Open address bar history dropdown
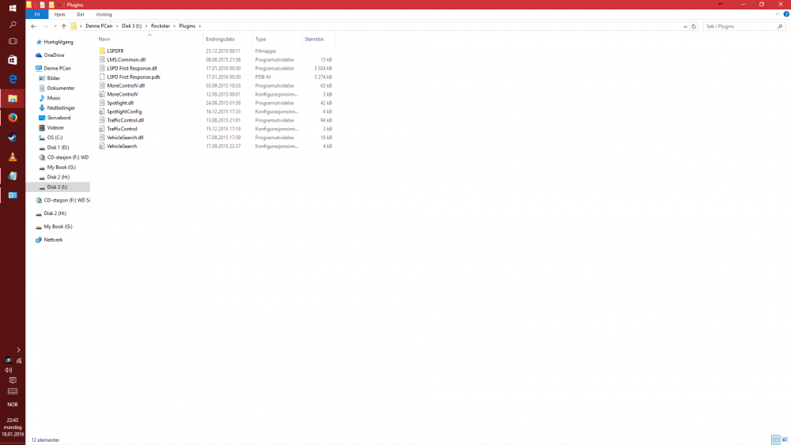791x445 pixels. pos(685,26)
